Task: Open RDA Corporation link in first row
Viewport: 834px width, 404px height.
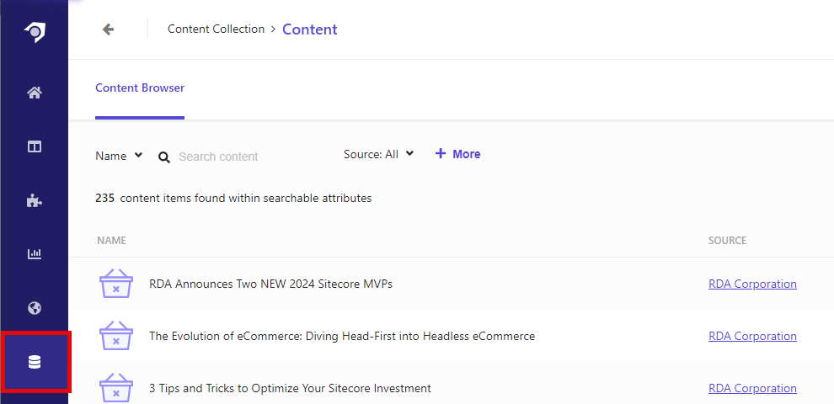Action: [752, 284]
